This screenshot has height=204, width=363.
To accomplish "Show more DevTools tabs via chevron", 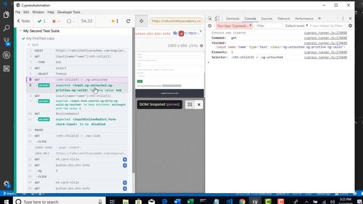I will (x=319, y=19).
